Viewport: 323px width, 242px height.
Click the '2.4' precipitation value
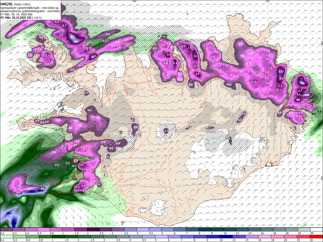pos(175,63)
